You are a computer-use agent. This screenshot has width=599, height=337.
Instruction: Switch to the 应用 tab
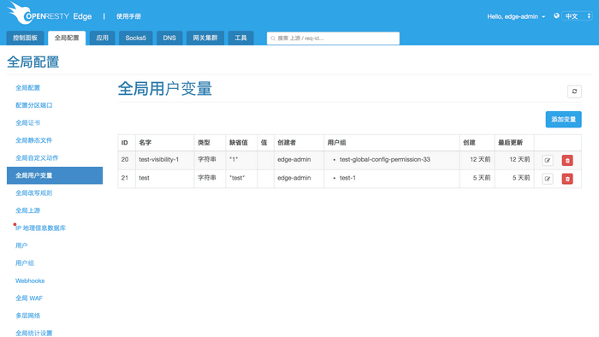click(x=102, y=38)
